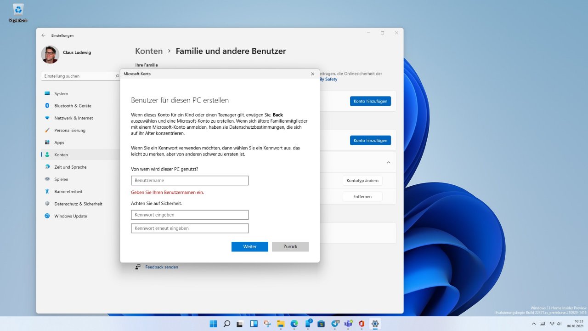Click the Zurück button
Screen dimensions: 588x331
tap(290, 247)
